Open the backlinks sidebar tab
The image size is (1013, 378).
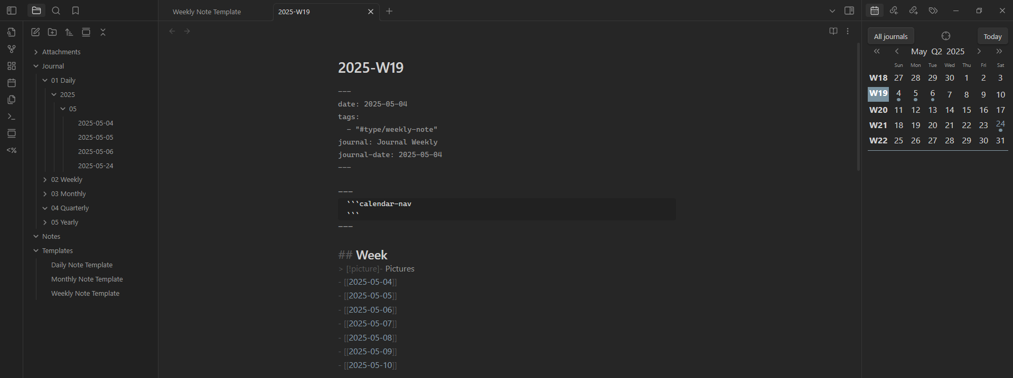click(x=894, y=11)
